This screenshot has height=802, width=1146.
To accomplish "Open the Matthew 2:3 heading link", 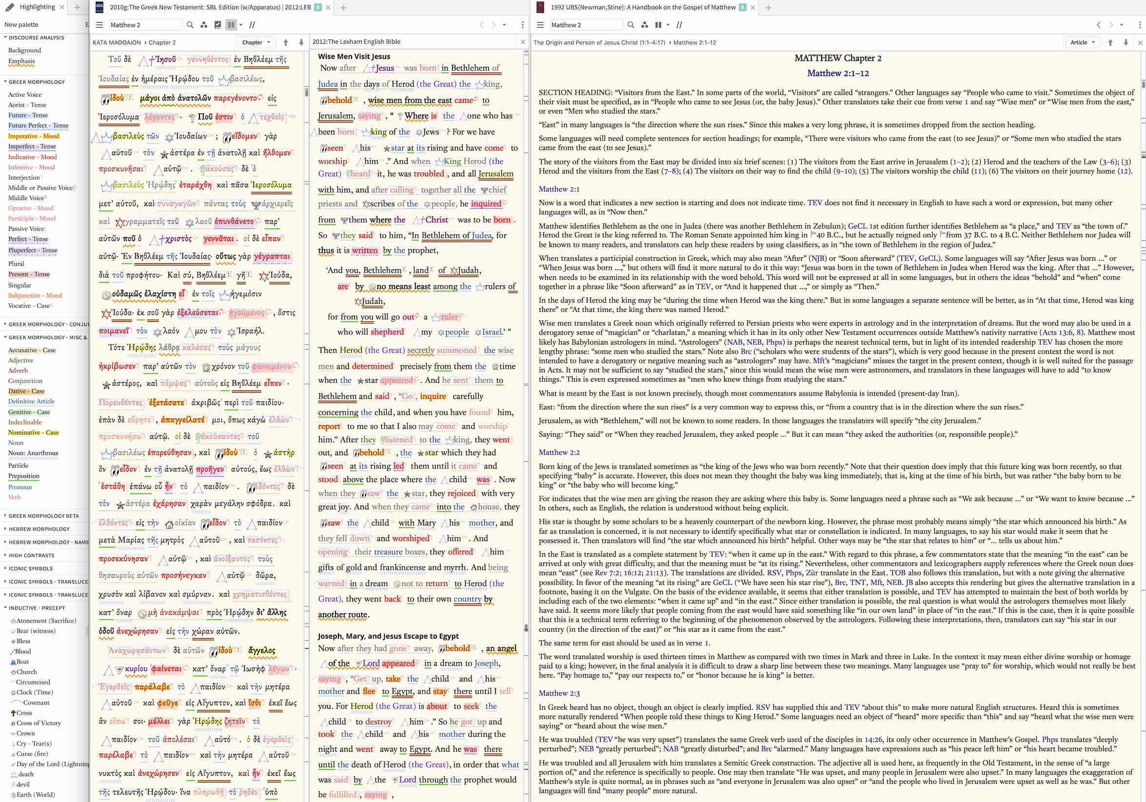I will tap(559, 693).
